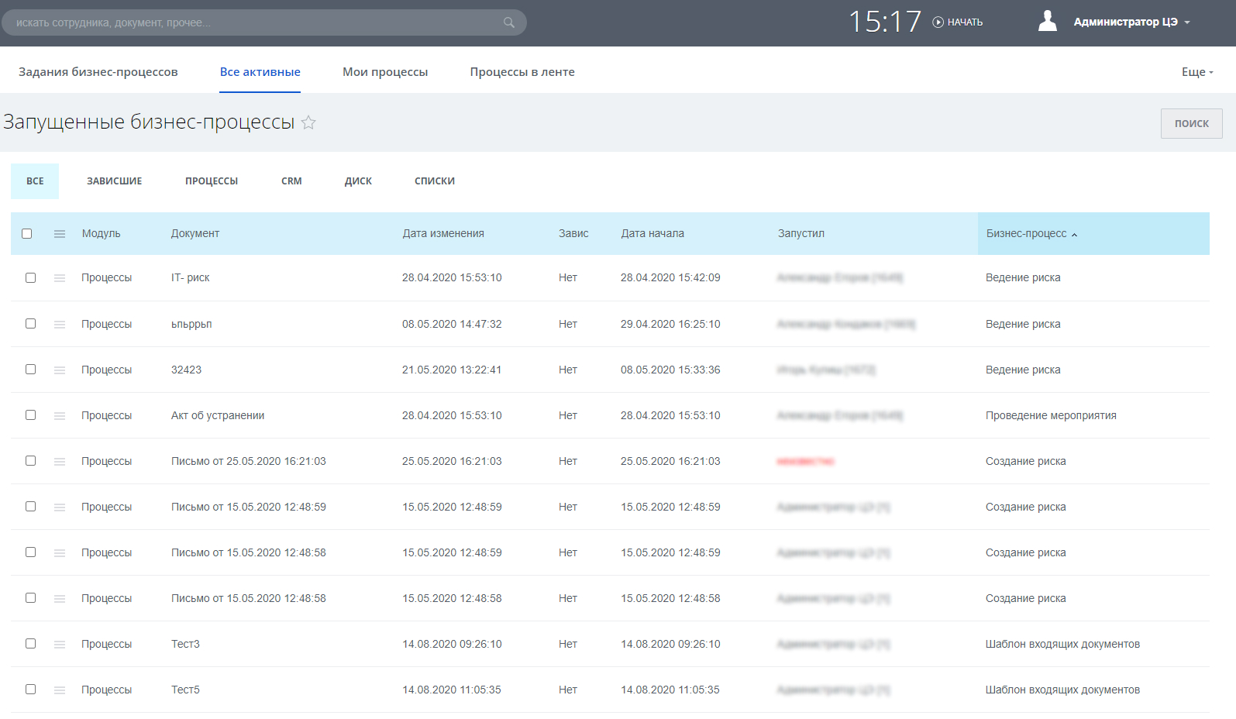Open the Письмо от 25.05.2020 16:21:03 document
This screenshot has width=1236, height=719.
[248, 462]
